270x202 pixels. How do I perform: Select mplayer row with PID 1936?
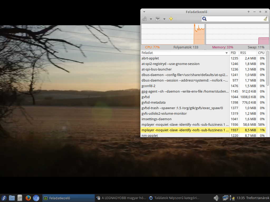pyautogui.click(x=203, y=124)
